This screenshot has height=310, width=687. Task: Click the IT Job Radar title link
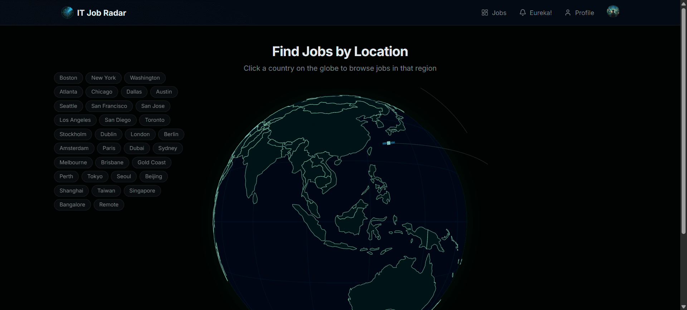(102, 13)
